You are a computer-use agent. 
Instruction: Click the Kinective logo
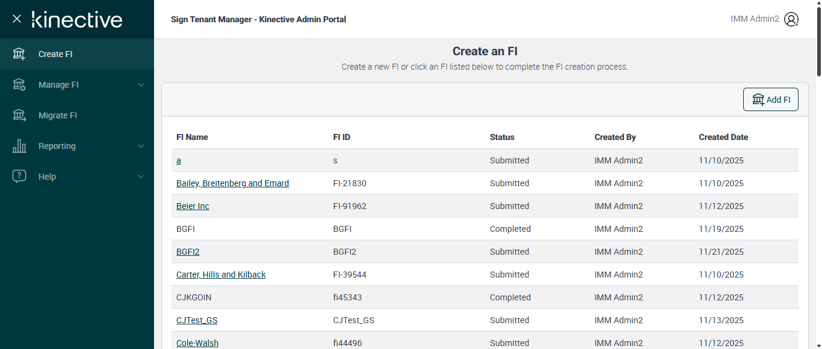77,19
